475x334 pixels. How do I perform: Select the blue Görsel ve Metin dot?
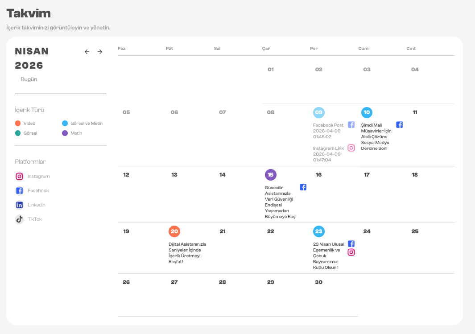pyautogui.click(x=65, y=123)
